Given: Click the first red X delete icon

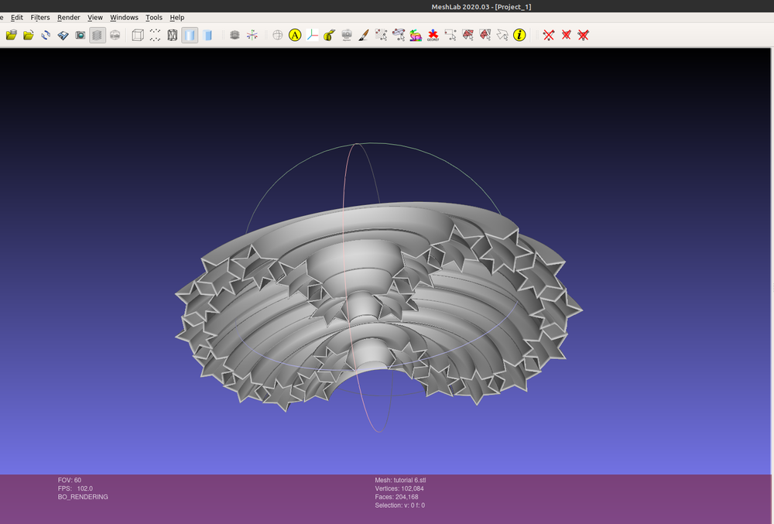Looking at the screenshot, I should 549,35.
